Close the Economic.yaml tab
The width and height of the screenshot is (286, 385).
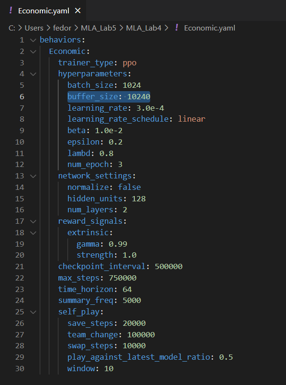click(77, 11)
